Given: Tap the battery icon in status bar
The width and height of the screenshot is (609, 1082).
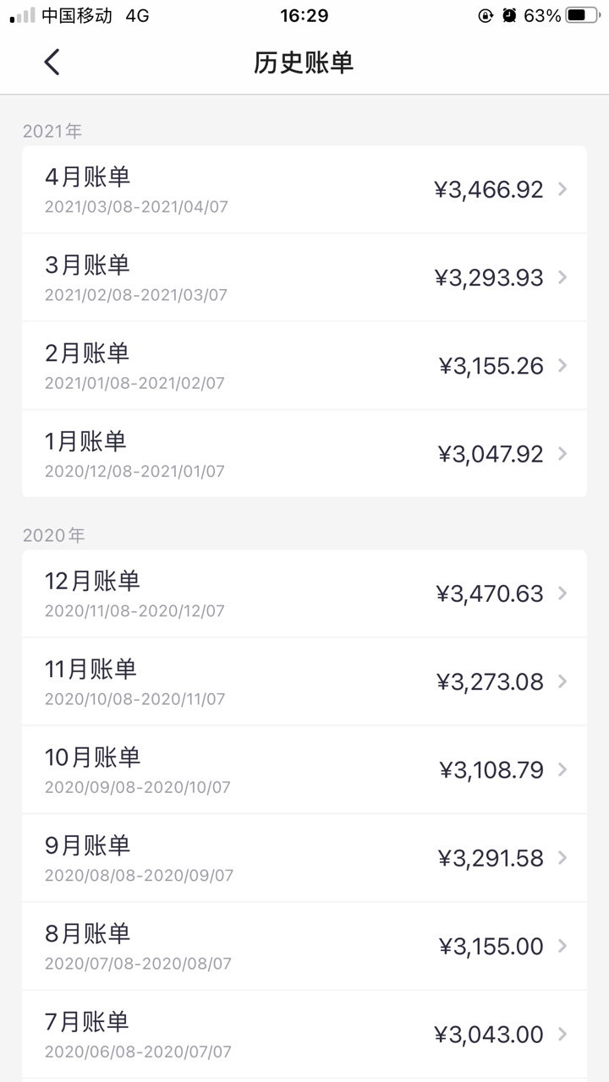Looking at the screenshot, I should pyautogui.click(x=582, y=15).
